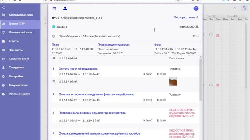Click pause timer icon of step 2
This screenshot has width=250, height=140.
[158, 100]
